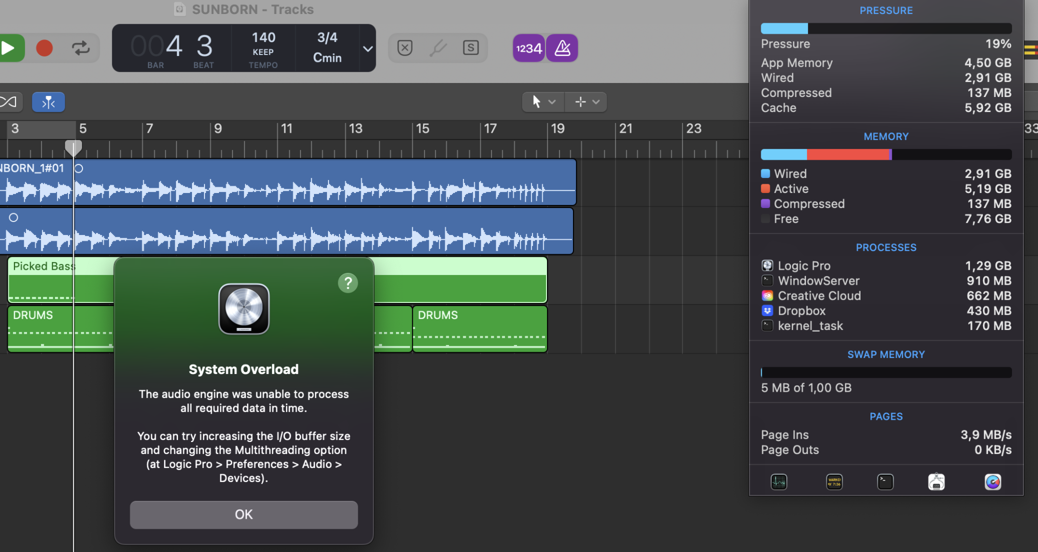This screenshot has width=1038, height=552.
Task: Open Activity Monitor from memory panel
Action: (778, 482)
